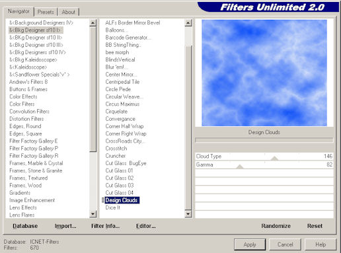This screenshot has width=341, height=253.
Task: Open Filter Info...
Action: [105, 226]
